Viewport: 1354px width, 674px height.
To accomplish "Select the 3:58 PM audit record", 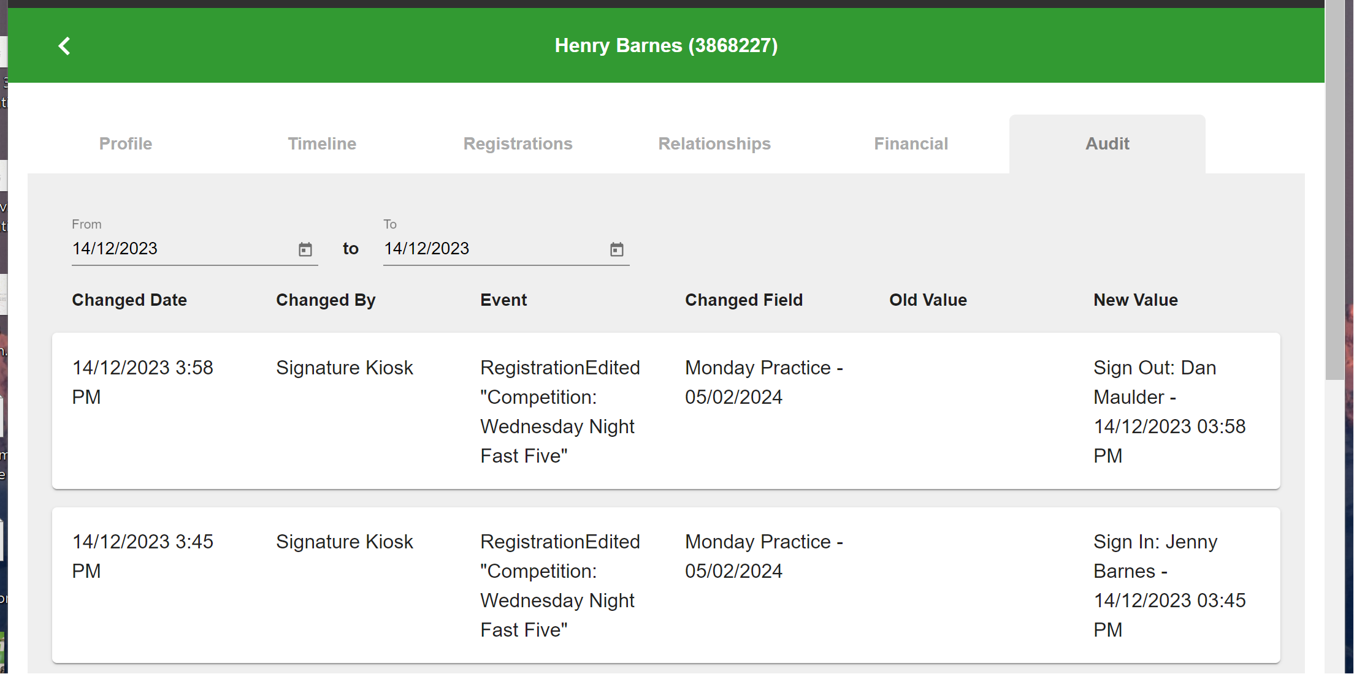I will pyautogui.click(x=666, y=411).
